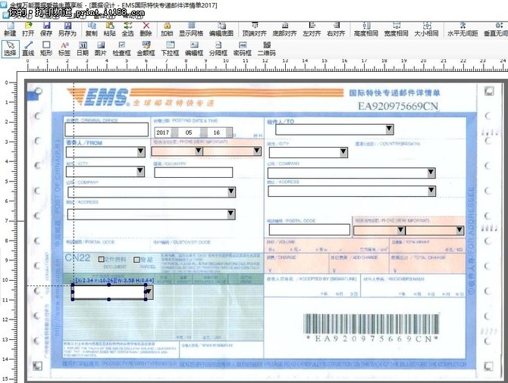
Task: Expand the sender city dropdown arrow
Action: [140, 171]
